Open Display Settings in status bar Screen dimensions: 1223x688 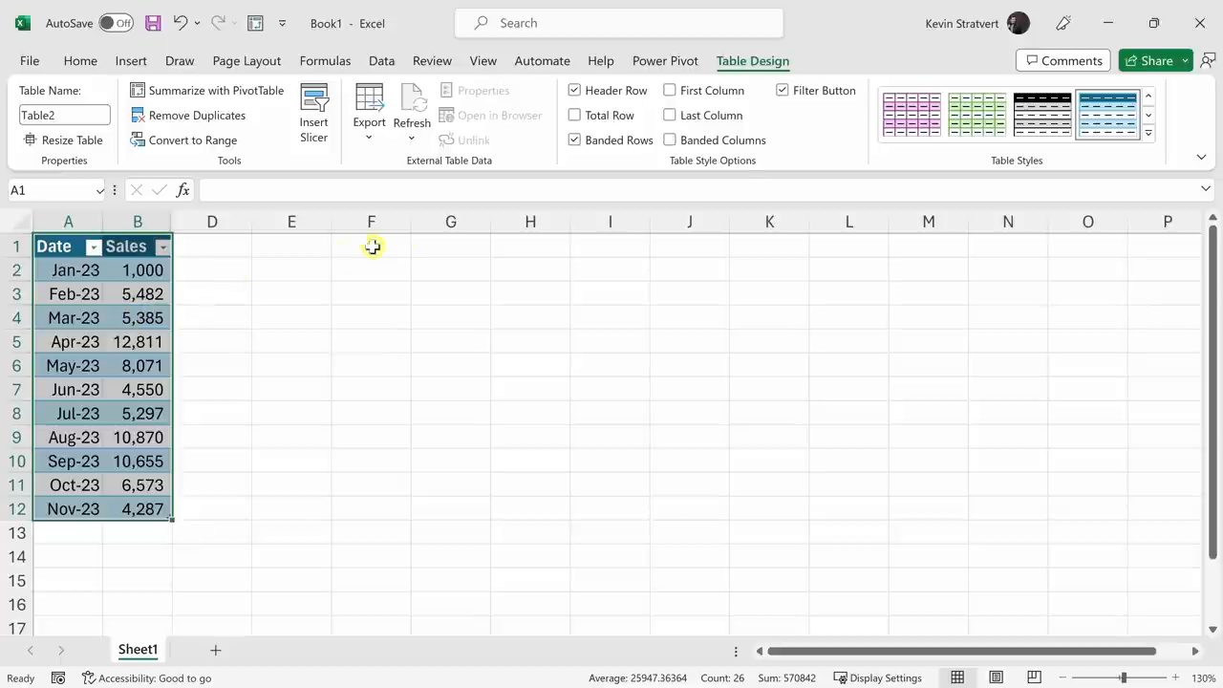(877, 677)
